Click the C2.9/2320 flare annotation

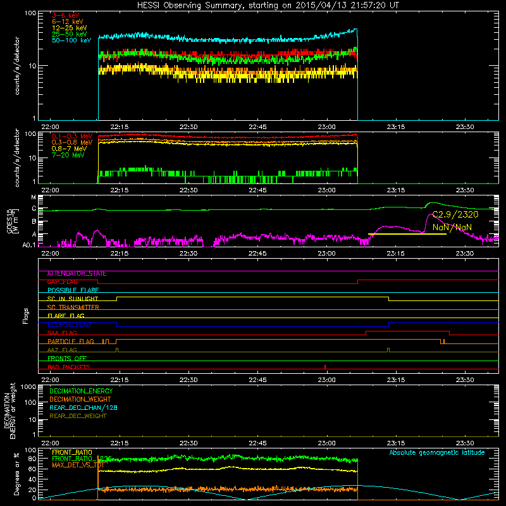point(455,214)
